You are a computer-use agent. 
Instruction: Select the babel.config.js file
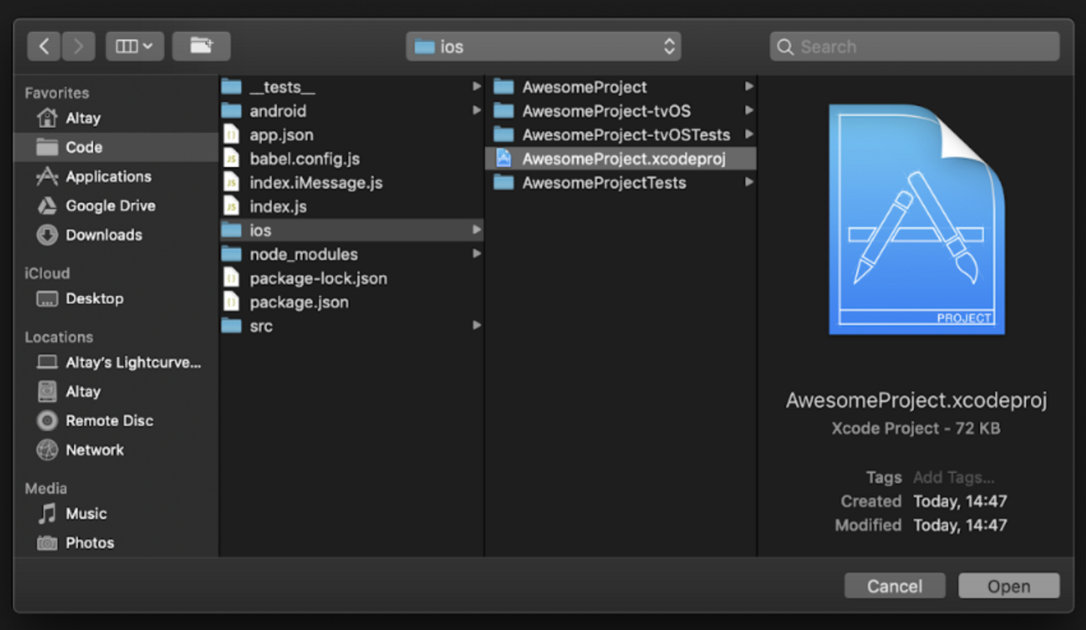coord(352,158)
